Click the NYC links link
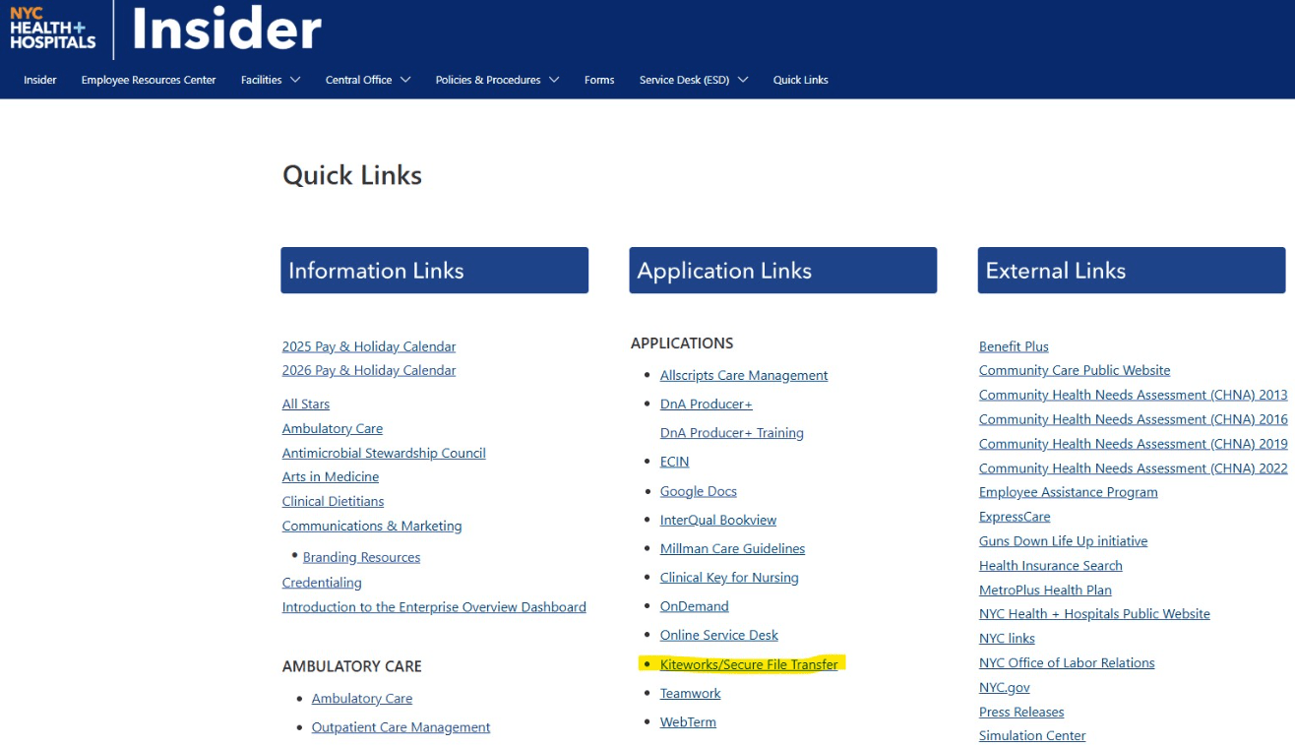Screen dimensions: 1295x747 1007,639
